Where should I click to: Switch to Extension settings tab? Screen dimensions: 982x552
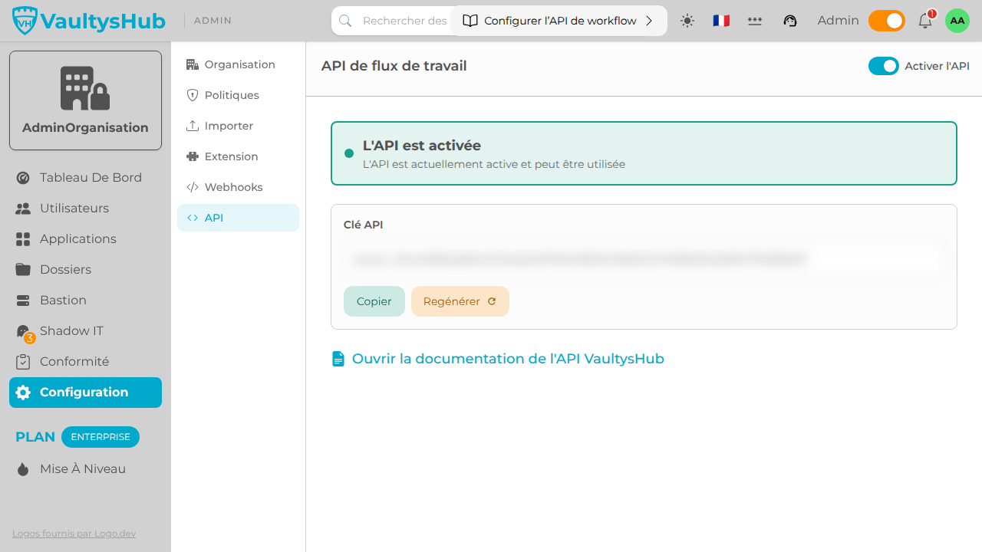tap(238, 156)
